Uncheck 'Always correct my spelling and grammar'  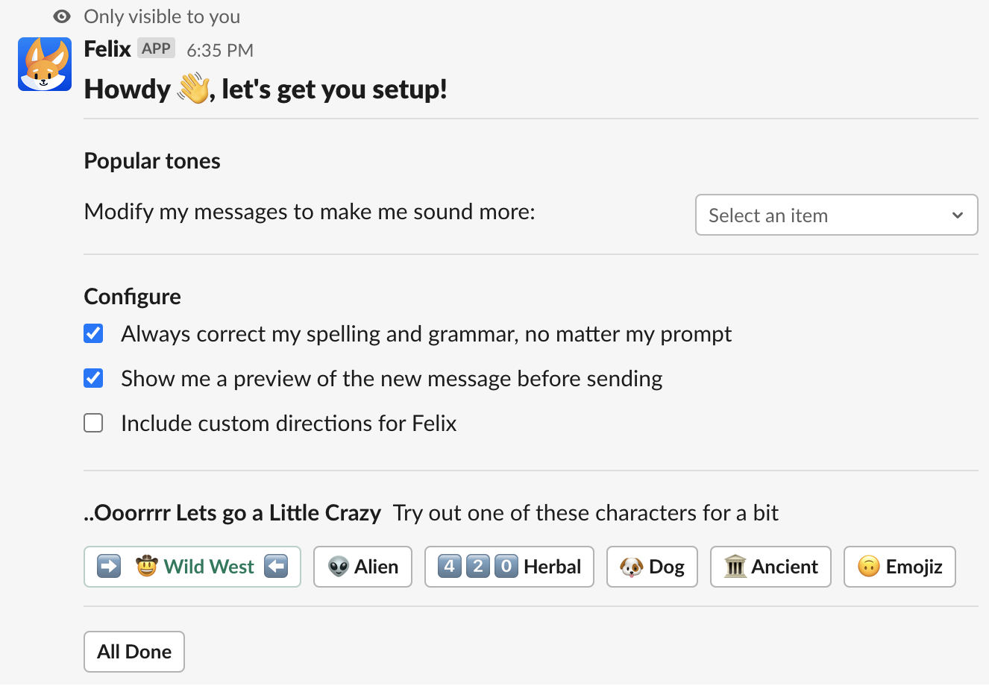[93, 333]
